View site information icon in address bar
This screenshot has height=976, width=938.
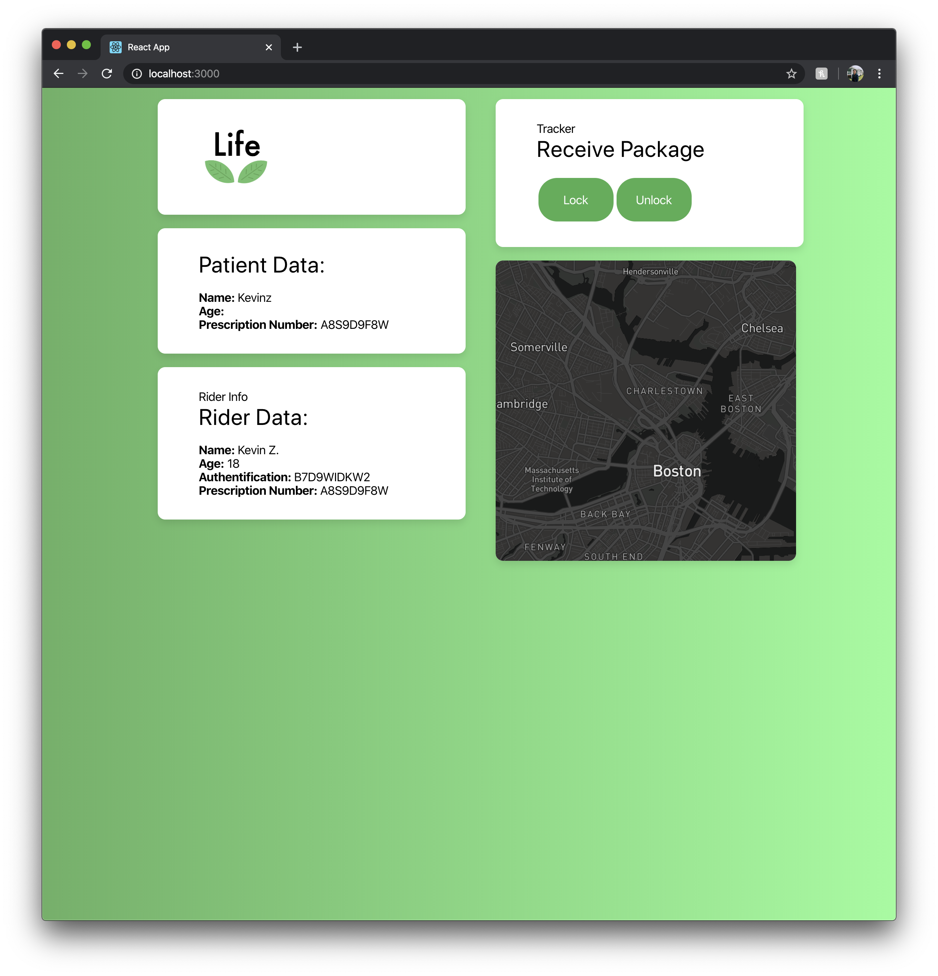pyautogui.click(x=136, y=74)
